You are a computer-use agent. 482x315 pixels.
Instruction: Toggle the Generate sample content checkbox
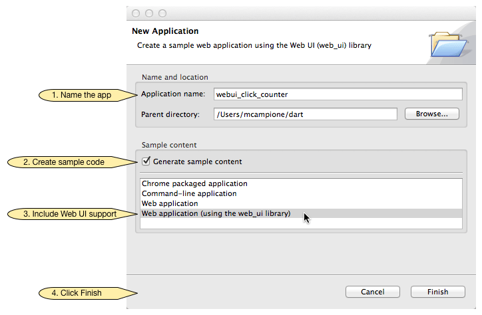coord(146,161)
